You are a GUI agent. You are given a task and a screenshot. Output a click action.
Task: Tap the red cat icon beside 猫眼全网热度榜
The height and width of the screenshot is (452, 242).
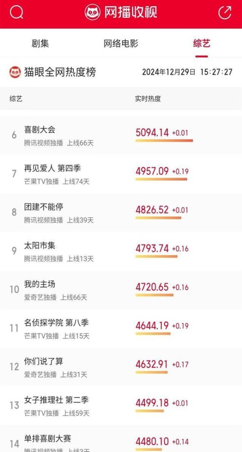(x=15, y=72)
